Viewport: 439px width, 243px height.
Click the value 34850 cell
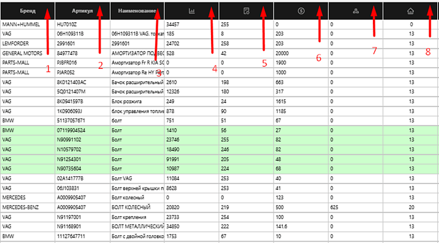[x=192, y=227]
